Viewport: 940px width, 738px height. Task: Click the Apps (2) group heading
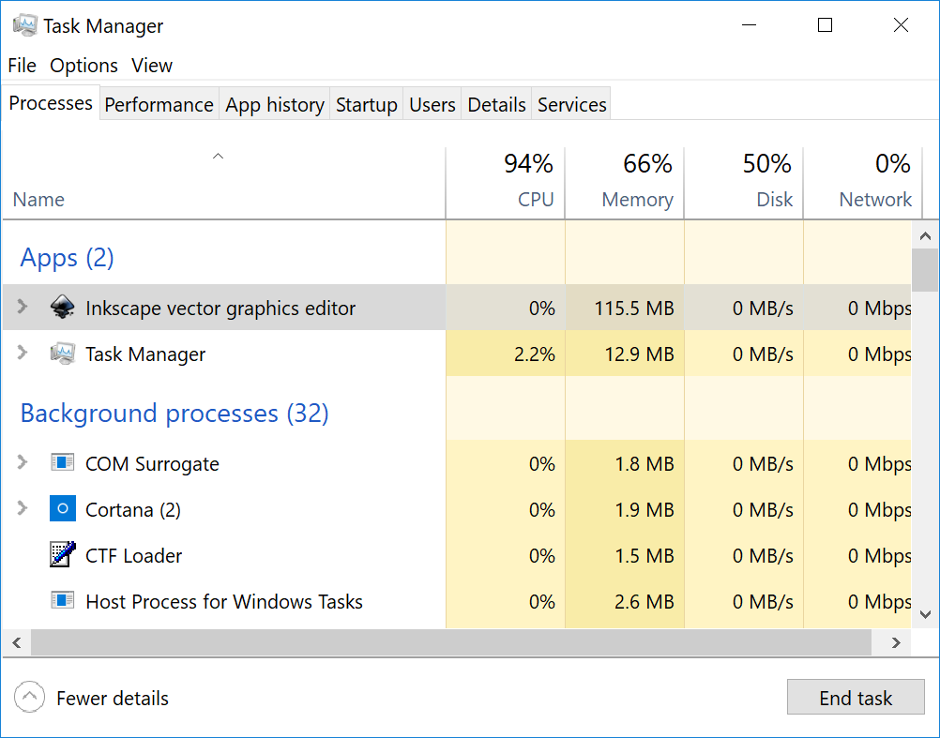point(68,258)
